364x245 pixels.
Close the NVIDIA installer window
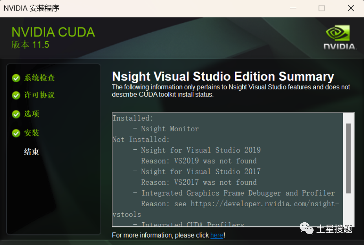pos(351,8)
